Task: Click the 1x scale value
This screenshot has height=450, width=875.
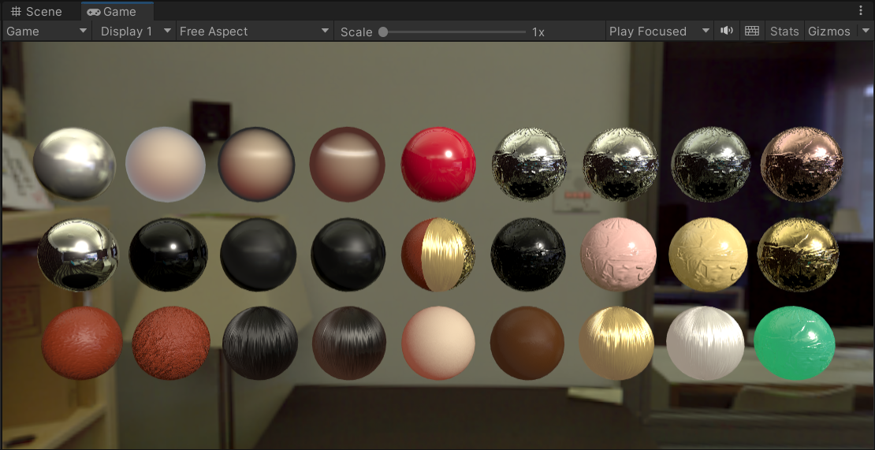Action: coord(538,32)
